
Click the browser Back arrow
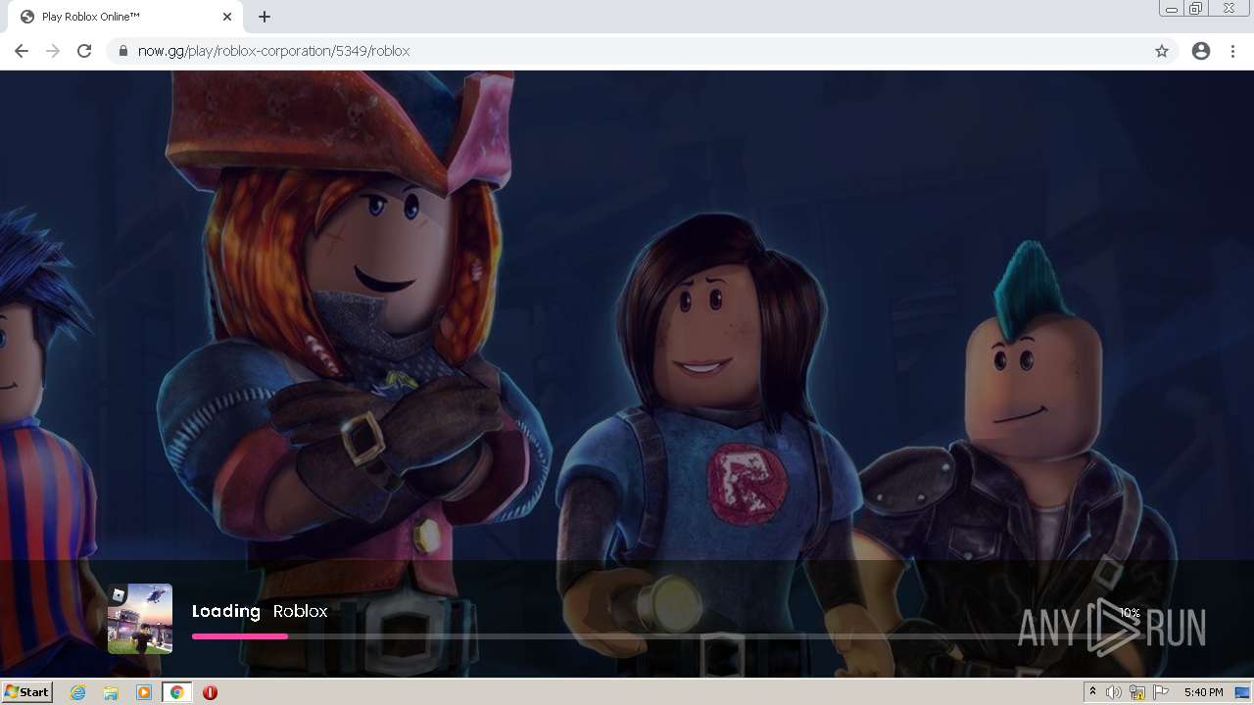[x=22, y=51]
